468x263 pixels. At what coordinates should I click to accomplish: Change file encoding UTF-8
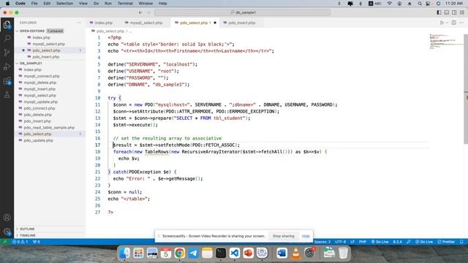[341, 242]
